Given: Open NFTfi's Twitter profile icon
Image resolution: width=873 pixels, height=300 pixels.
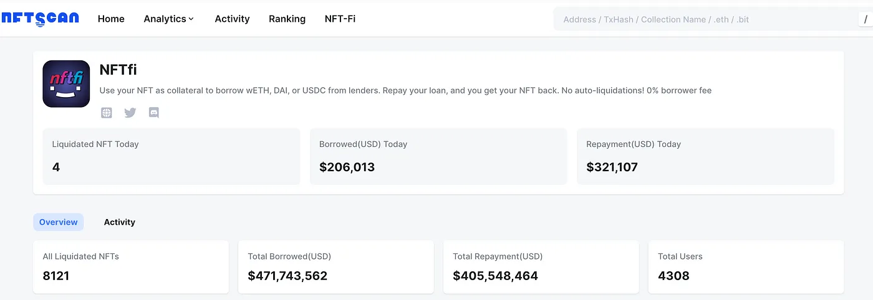Looking at the screenshot, I should [x=130, y=113].
